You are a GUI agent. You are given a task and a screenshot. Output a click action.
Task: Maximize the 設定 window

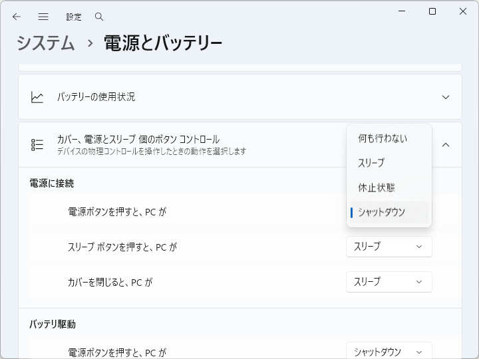tap(432, 11)
